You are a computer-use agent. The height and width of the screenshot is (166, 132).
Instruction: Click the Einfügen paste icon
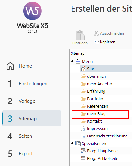(x=80, y=35)
